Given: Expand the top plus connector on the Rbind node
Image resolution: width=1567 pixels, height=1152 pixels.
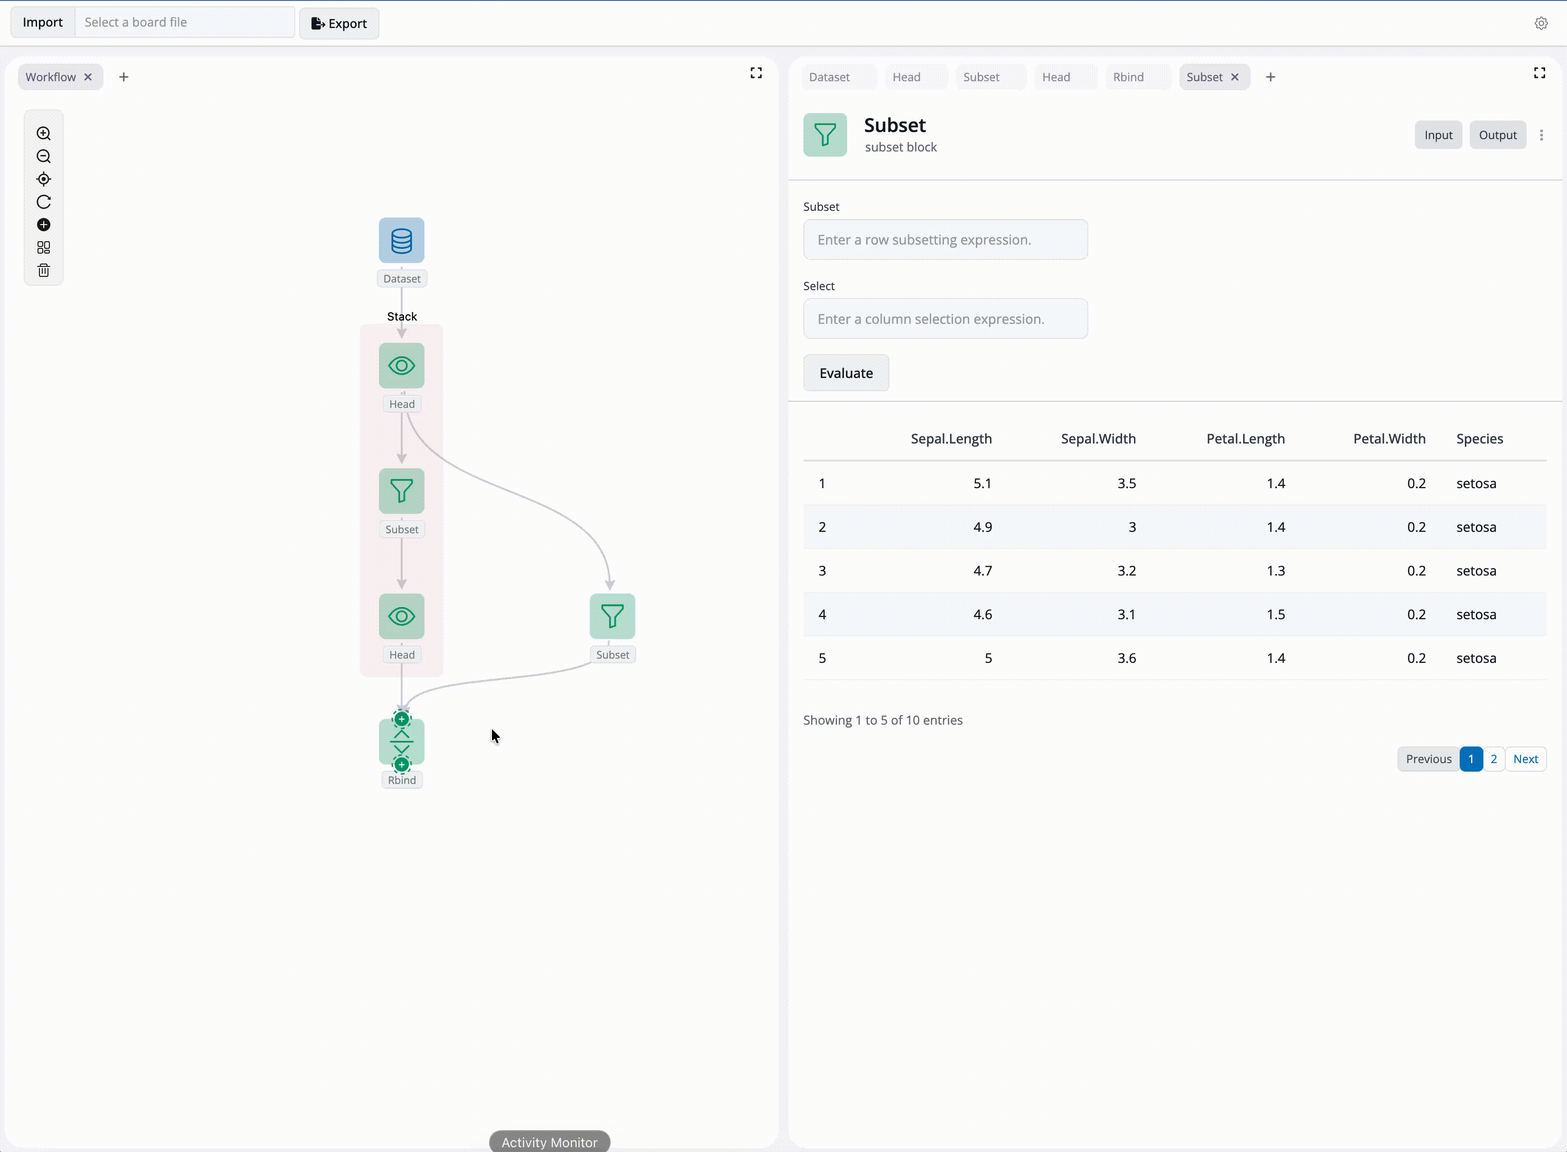Looking at the screenshot, I should click(402, 718).
